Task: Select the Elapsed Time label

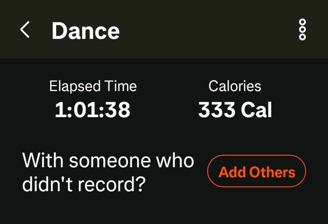Action: (93, 86)
